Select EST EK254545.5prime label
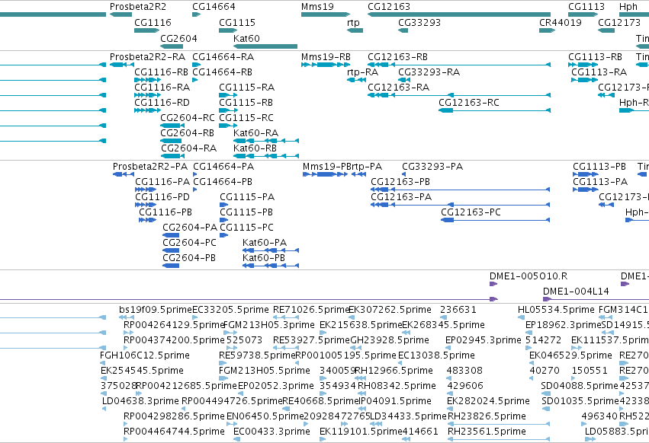Screen dimensions: 649x443 (x=142, y=371)
